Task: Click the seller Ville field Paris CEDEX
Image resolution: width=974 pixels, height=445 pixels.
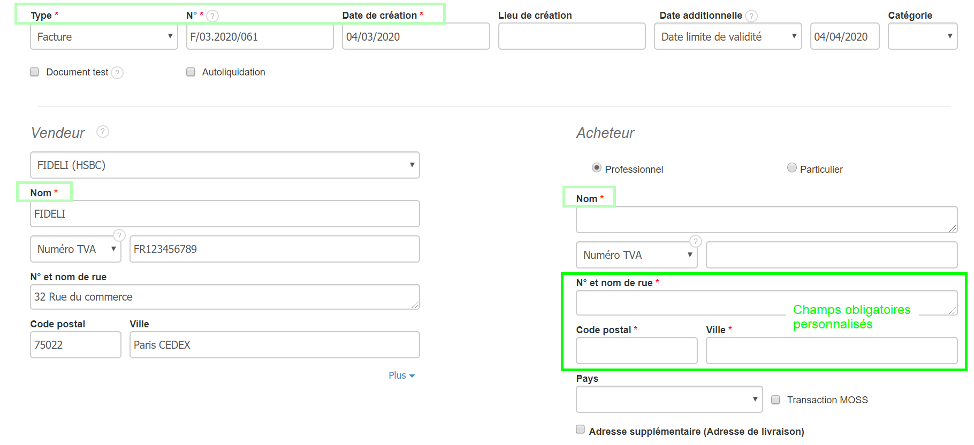Action: (x=275, y=345)
